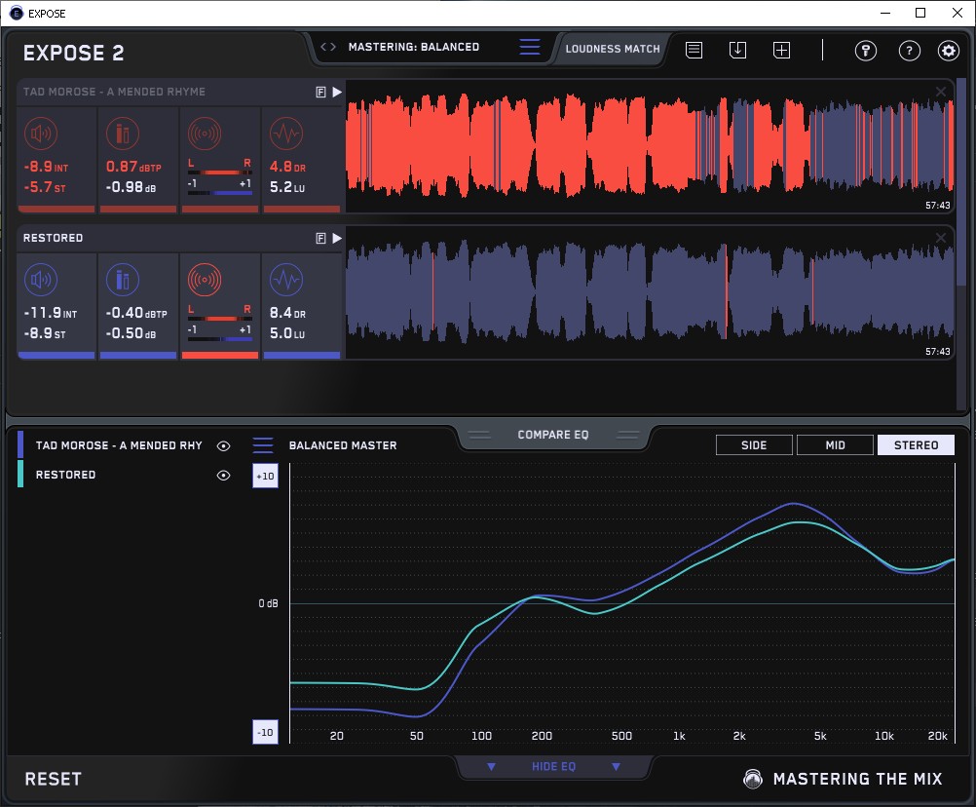
Task: Open the Mastering: Balanced preset list menu
Action: click(529, 47)
